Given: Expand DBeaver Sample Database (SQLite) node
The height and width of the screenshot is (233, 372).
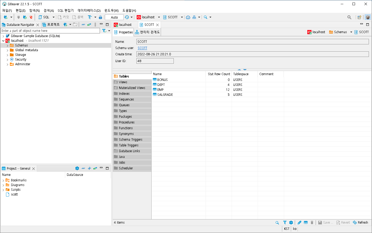Looking at the screenshot, I should (3, 36).
